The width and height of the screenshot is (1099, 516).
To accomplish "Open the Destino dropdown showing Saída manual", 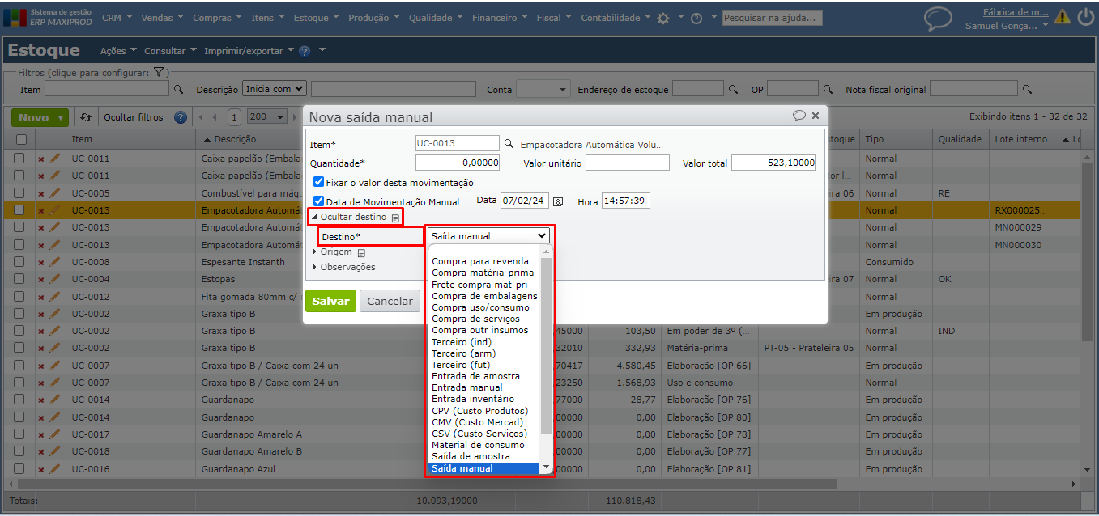I will click(488, 236).
